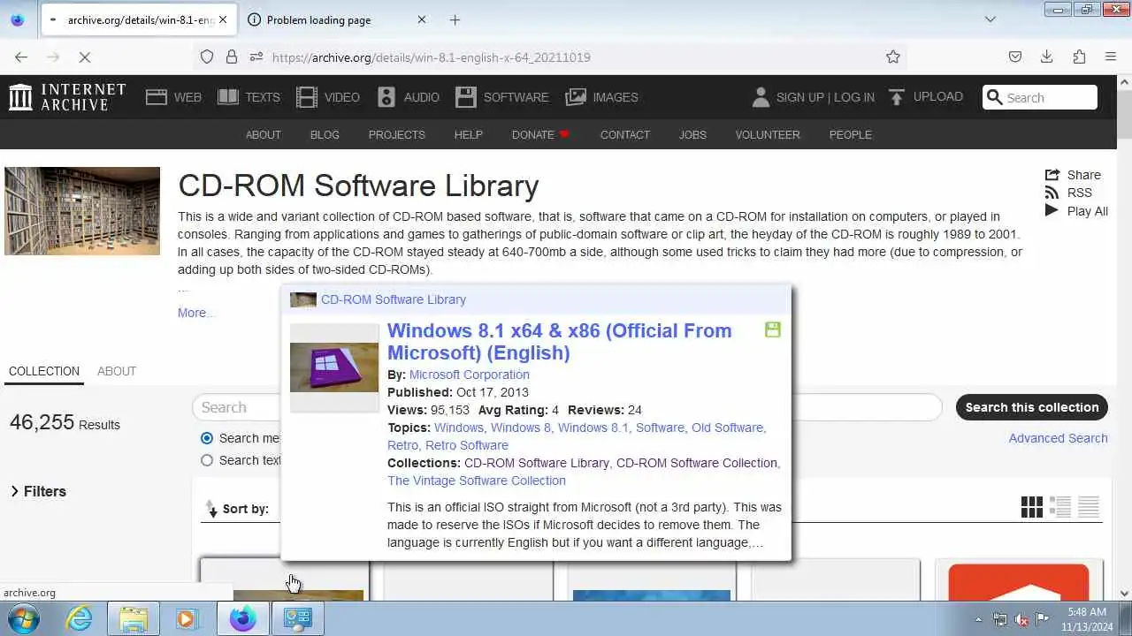This screenshot has height=636, width=1132.
Task: Open Firefox downloads panel
Action: [x=1047, y=57]
